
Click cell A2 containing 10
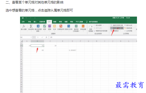click(27, 46)
